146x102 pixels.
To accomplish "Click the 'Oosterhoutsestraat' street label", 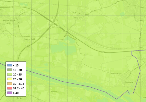I will 117,74.
